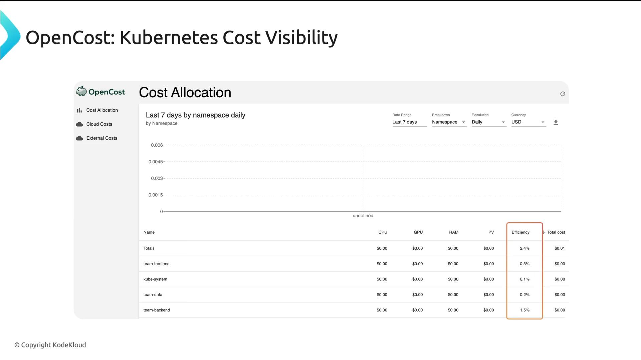
Task: Open the Date Range Last 7 days selector
Action: pyautogui.click(x=410, y=122)
